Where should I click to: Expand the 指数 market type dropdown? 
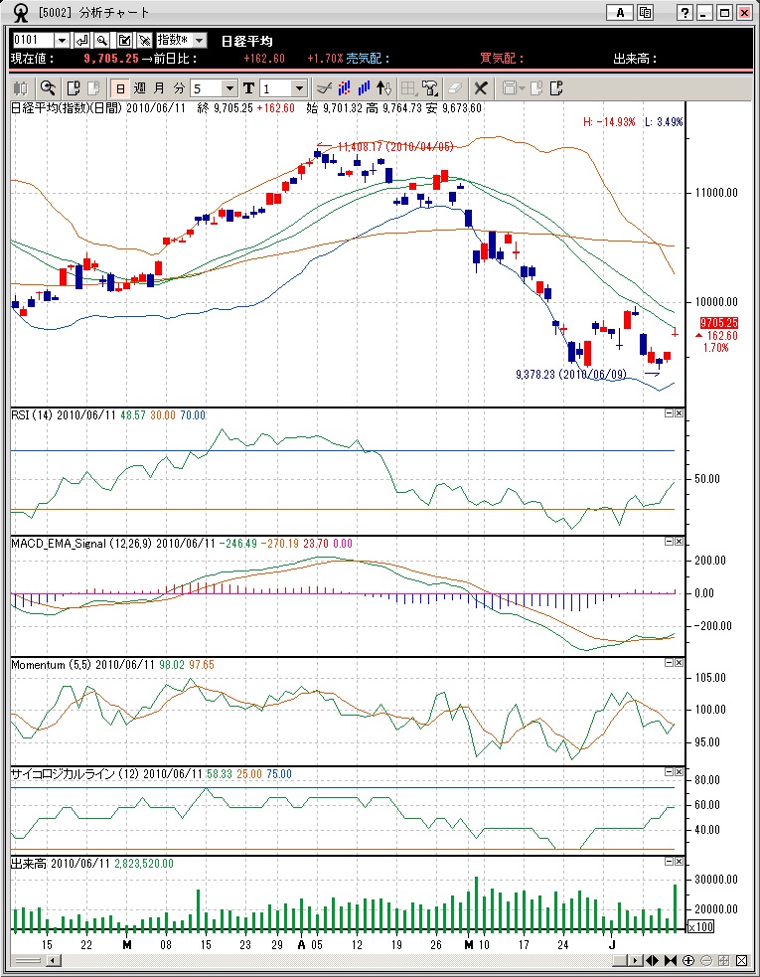pos(200,40)
